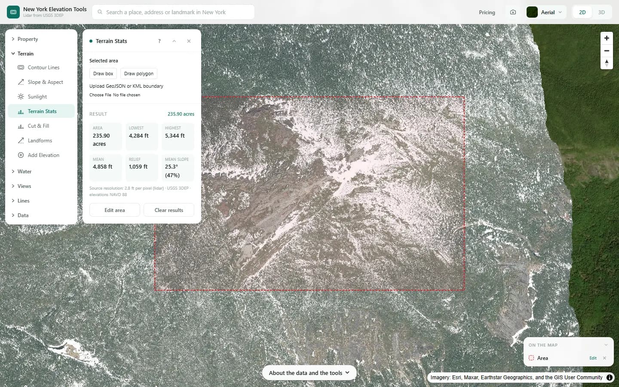Click the New York Elevation Tools logo icon
The image size is (619, 387).
(13, 12)
